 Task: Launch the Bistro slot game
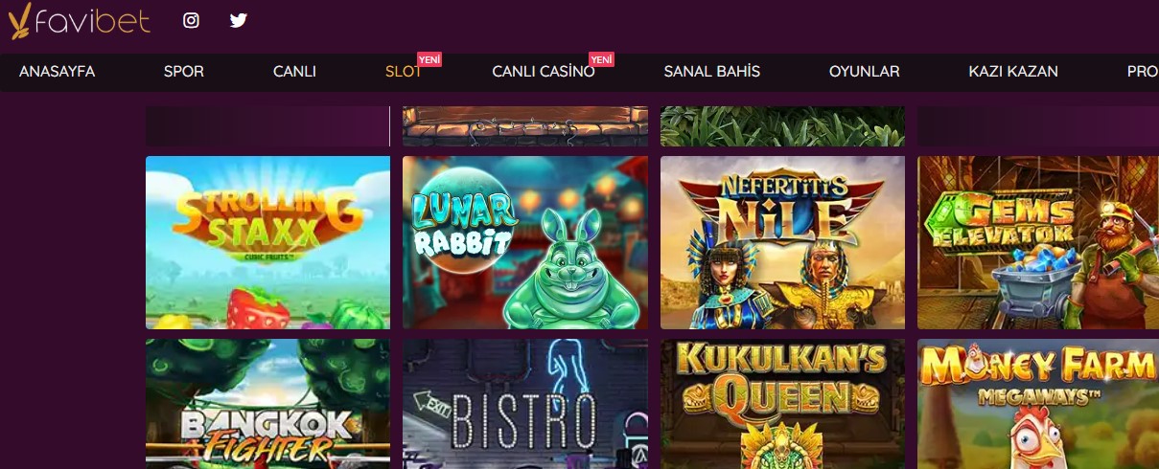tap(525, 404)
